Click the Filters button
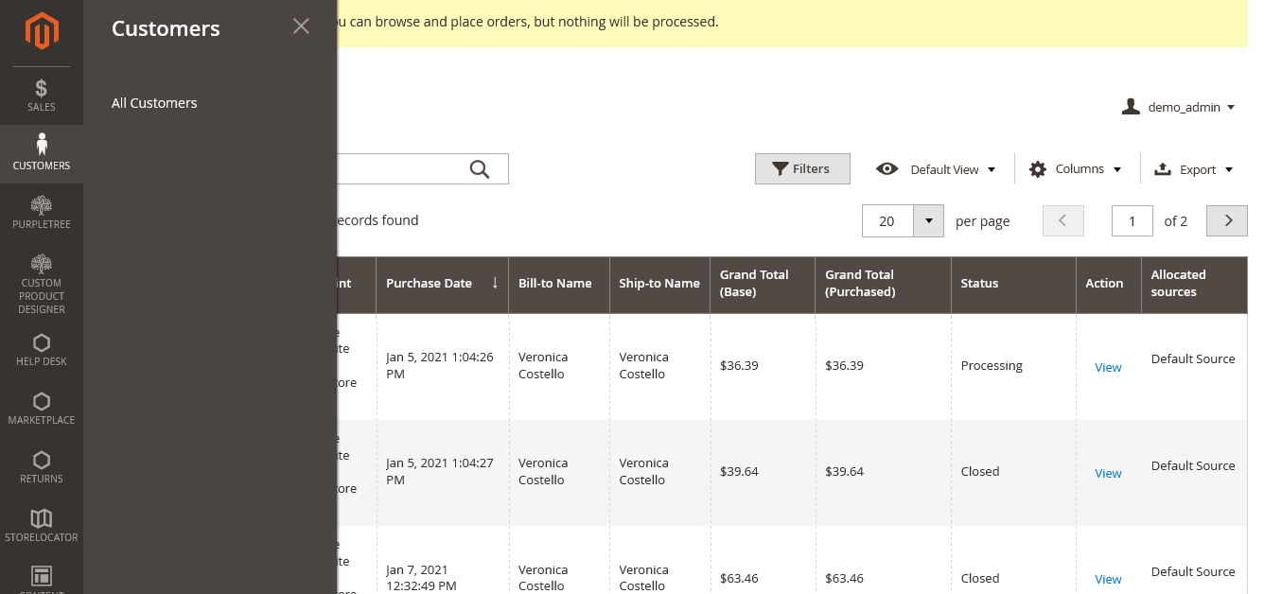Viewport: 1264px width, 594px height. tap(802, 168)
